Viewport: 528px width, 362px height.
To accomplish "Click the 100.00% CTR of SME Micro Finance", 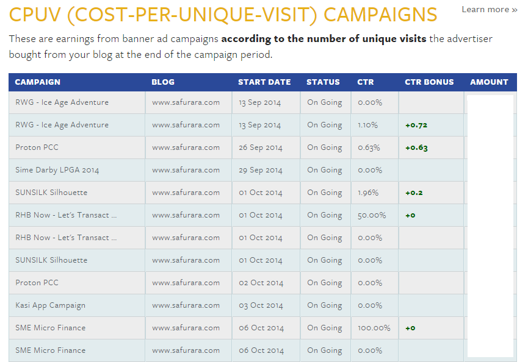I will pyautogui.click(x=374, y=328).
